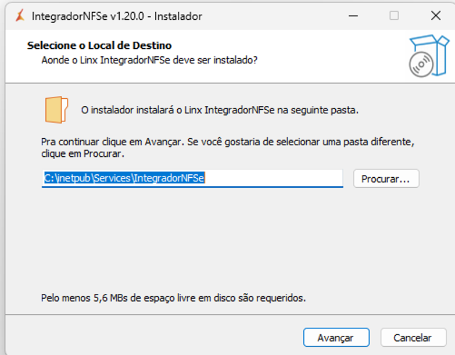
Task: Click the Avançar button
Action: (336, 338)
